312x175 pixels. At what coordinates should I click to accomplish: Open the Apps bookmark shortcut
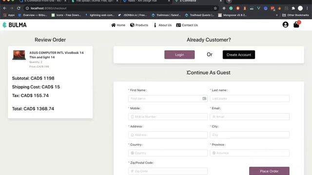tap(9, 15)
